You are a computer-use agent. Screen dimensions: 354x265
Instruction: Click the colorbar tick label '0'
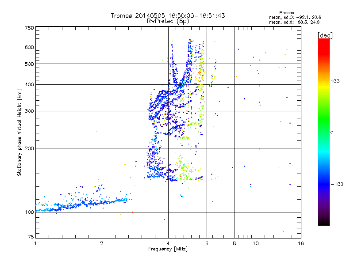tap(332, 133)
